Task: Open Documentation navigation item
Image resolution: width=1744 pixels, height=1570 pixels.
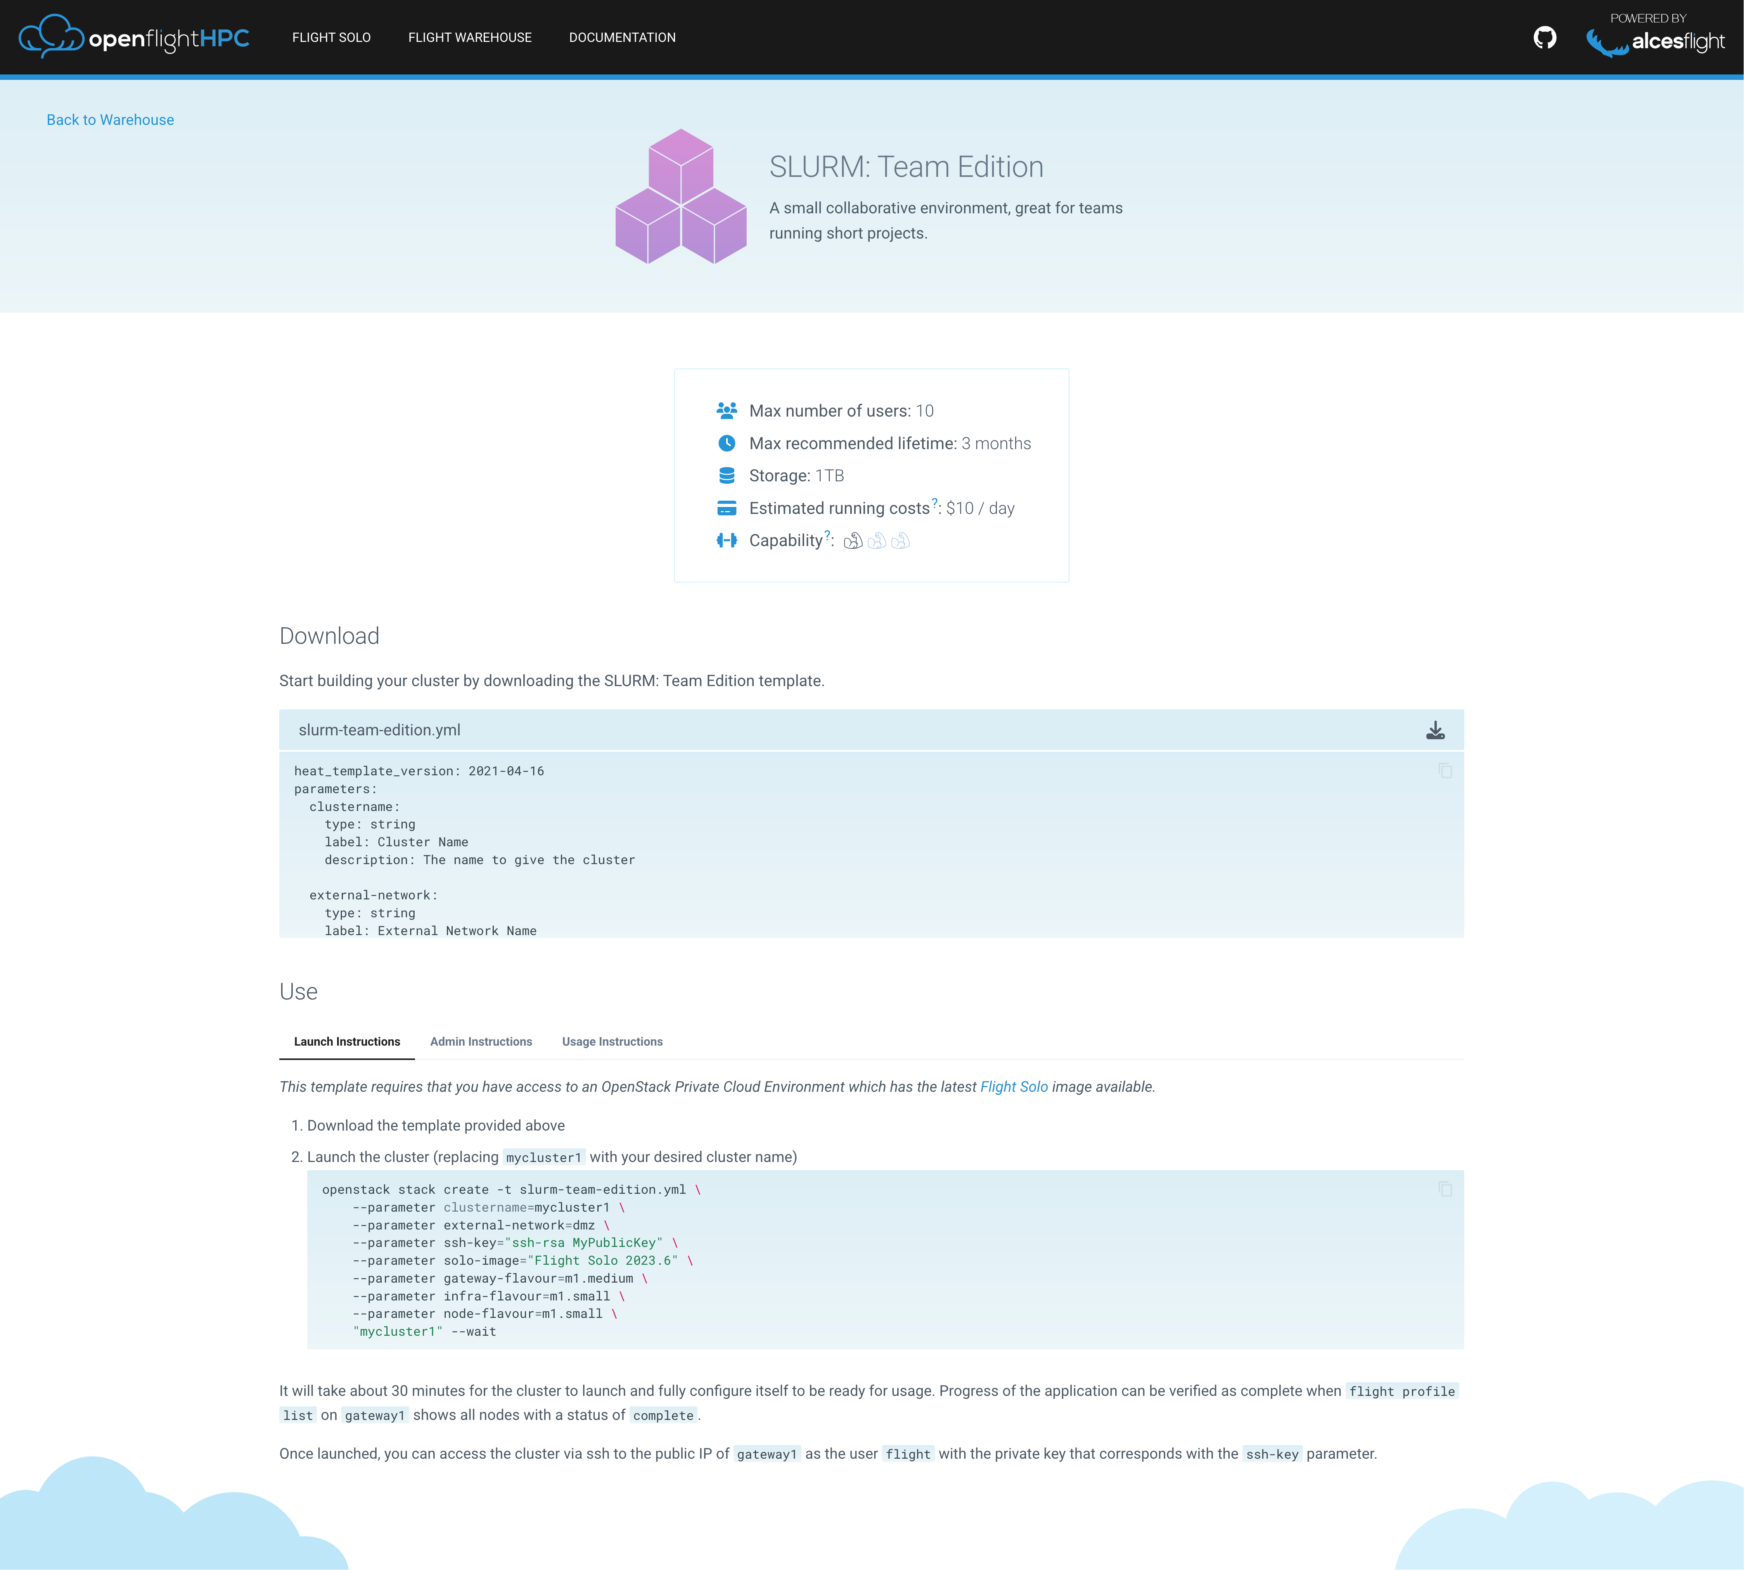Action: [x=622, y=38]
